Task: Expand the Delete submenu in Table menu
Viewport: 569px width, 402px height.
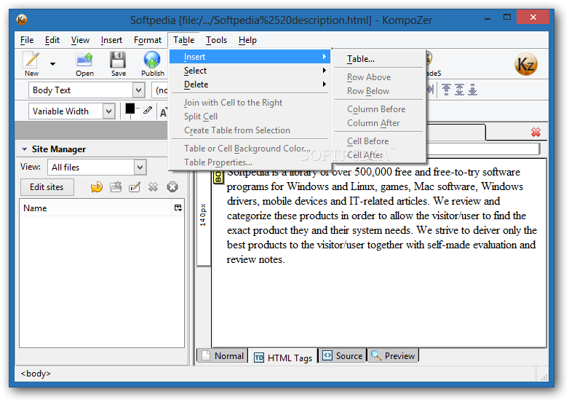Action: pyautogui.click(x=250, y=84)
